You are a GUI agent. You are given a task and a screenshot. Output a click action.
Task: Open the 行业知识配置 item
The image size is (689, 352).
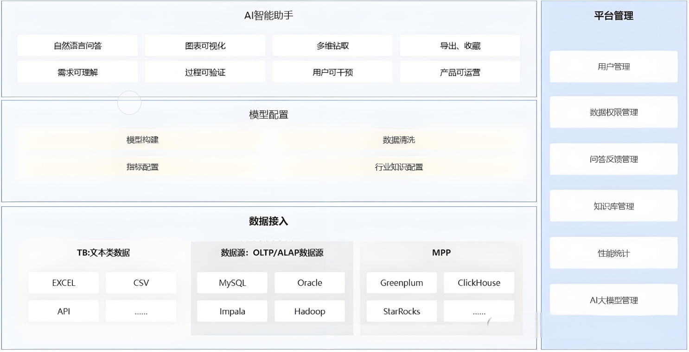tap(399, 167)
